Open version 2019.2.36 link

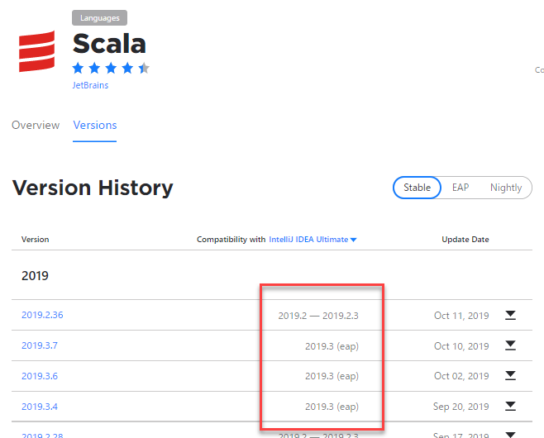(x=42, y=315)
